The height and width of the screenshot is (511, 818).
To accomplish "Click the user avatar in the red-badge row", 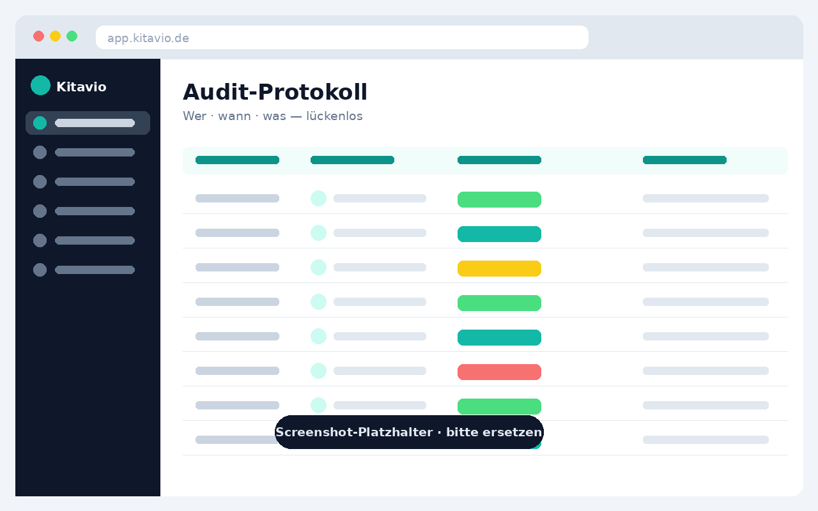I will [318, 371].
